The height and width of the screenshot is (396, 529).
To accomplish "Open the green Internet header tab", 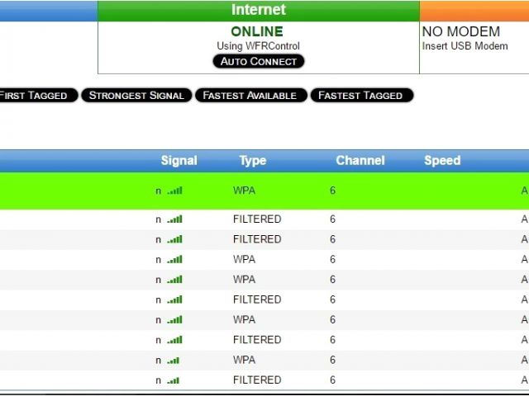I will click(258, 11).
